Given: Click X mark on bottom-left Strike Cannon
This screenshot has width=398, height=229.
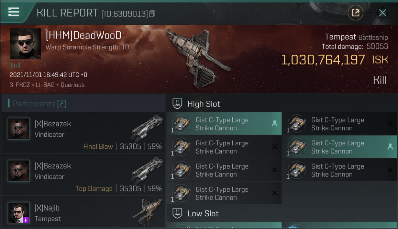Looking at the screenshot, I should pos(275,193).
